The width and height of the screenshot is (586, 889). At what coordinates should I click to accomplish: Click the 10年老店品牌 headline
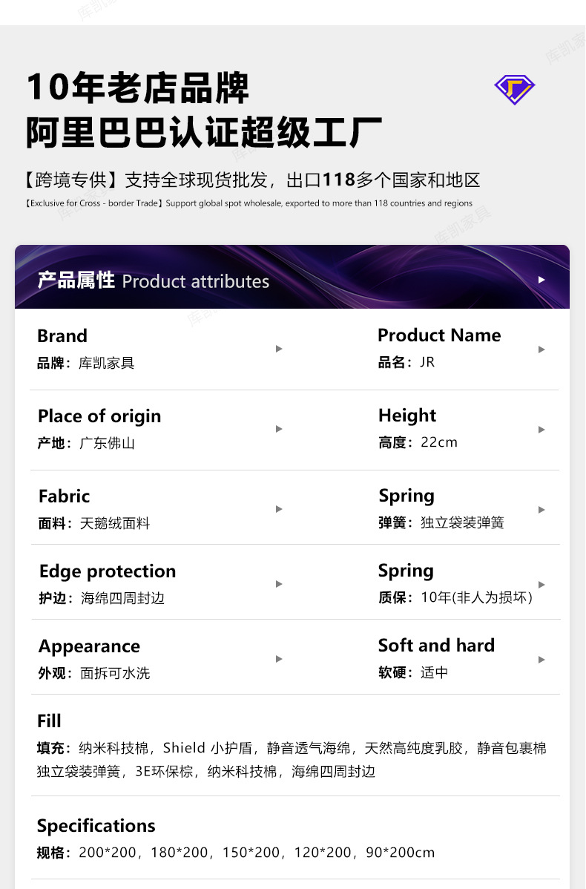(x=138, y=88)
